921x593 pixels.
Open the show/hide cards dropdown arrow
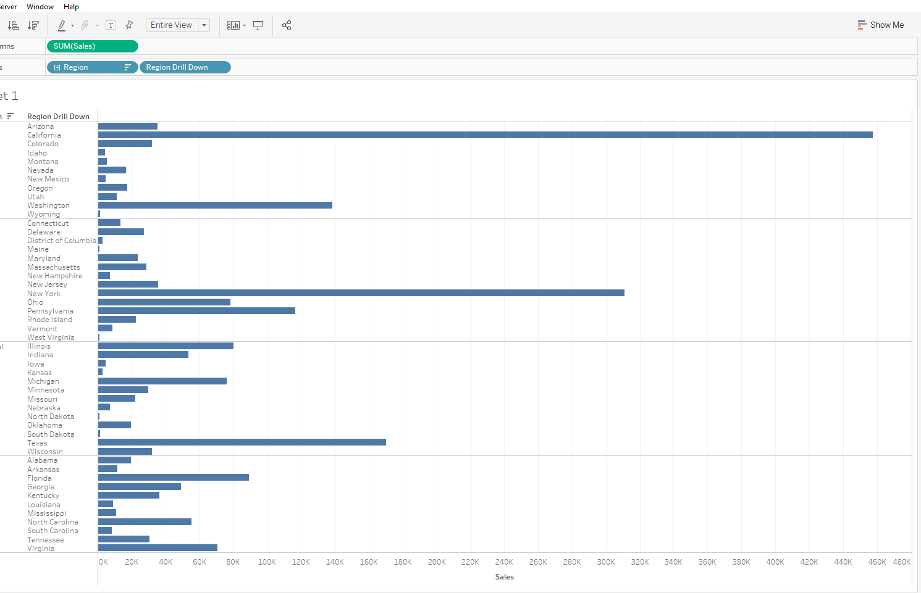244,25
